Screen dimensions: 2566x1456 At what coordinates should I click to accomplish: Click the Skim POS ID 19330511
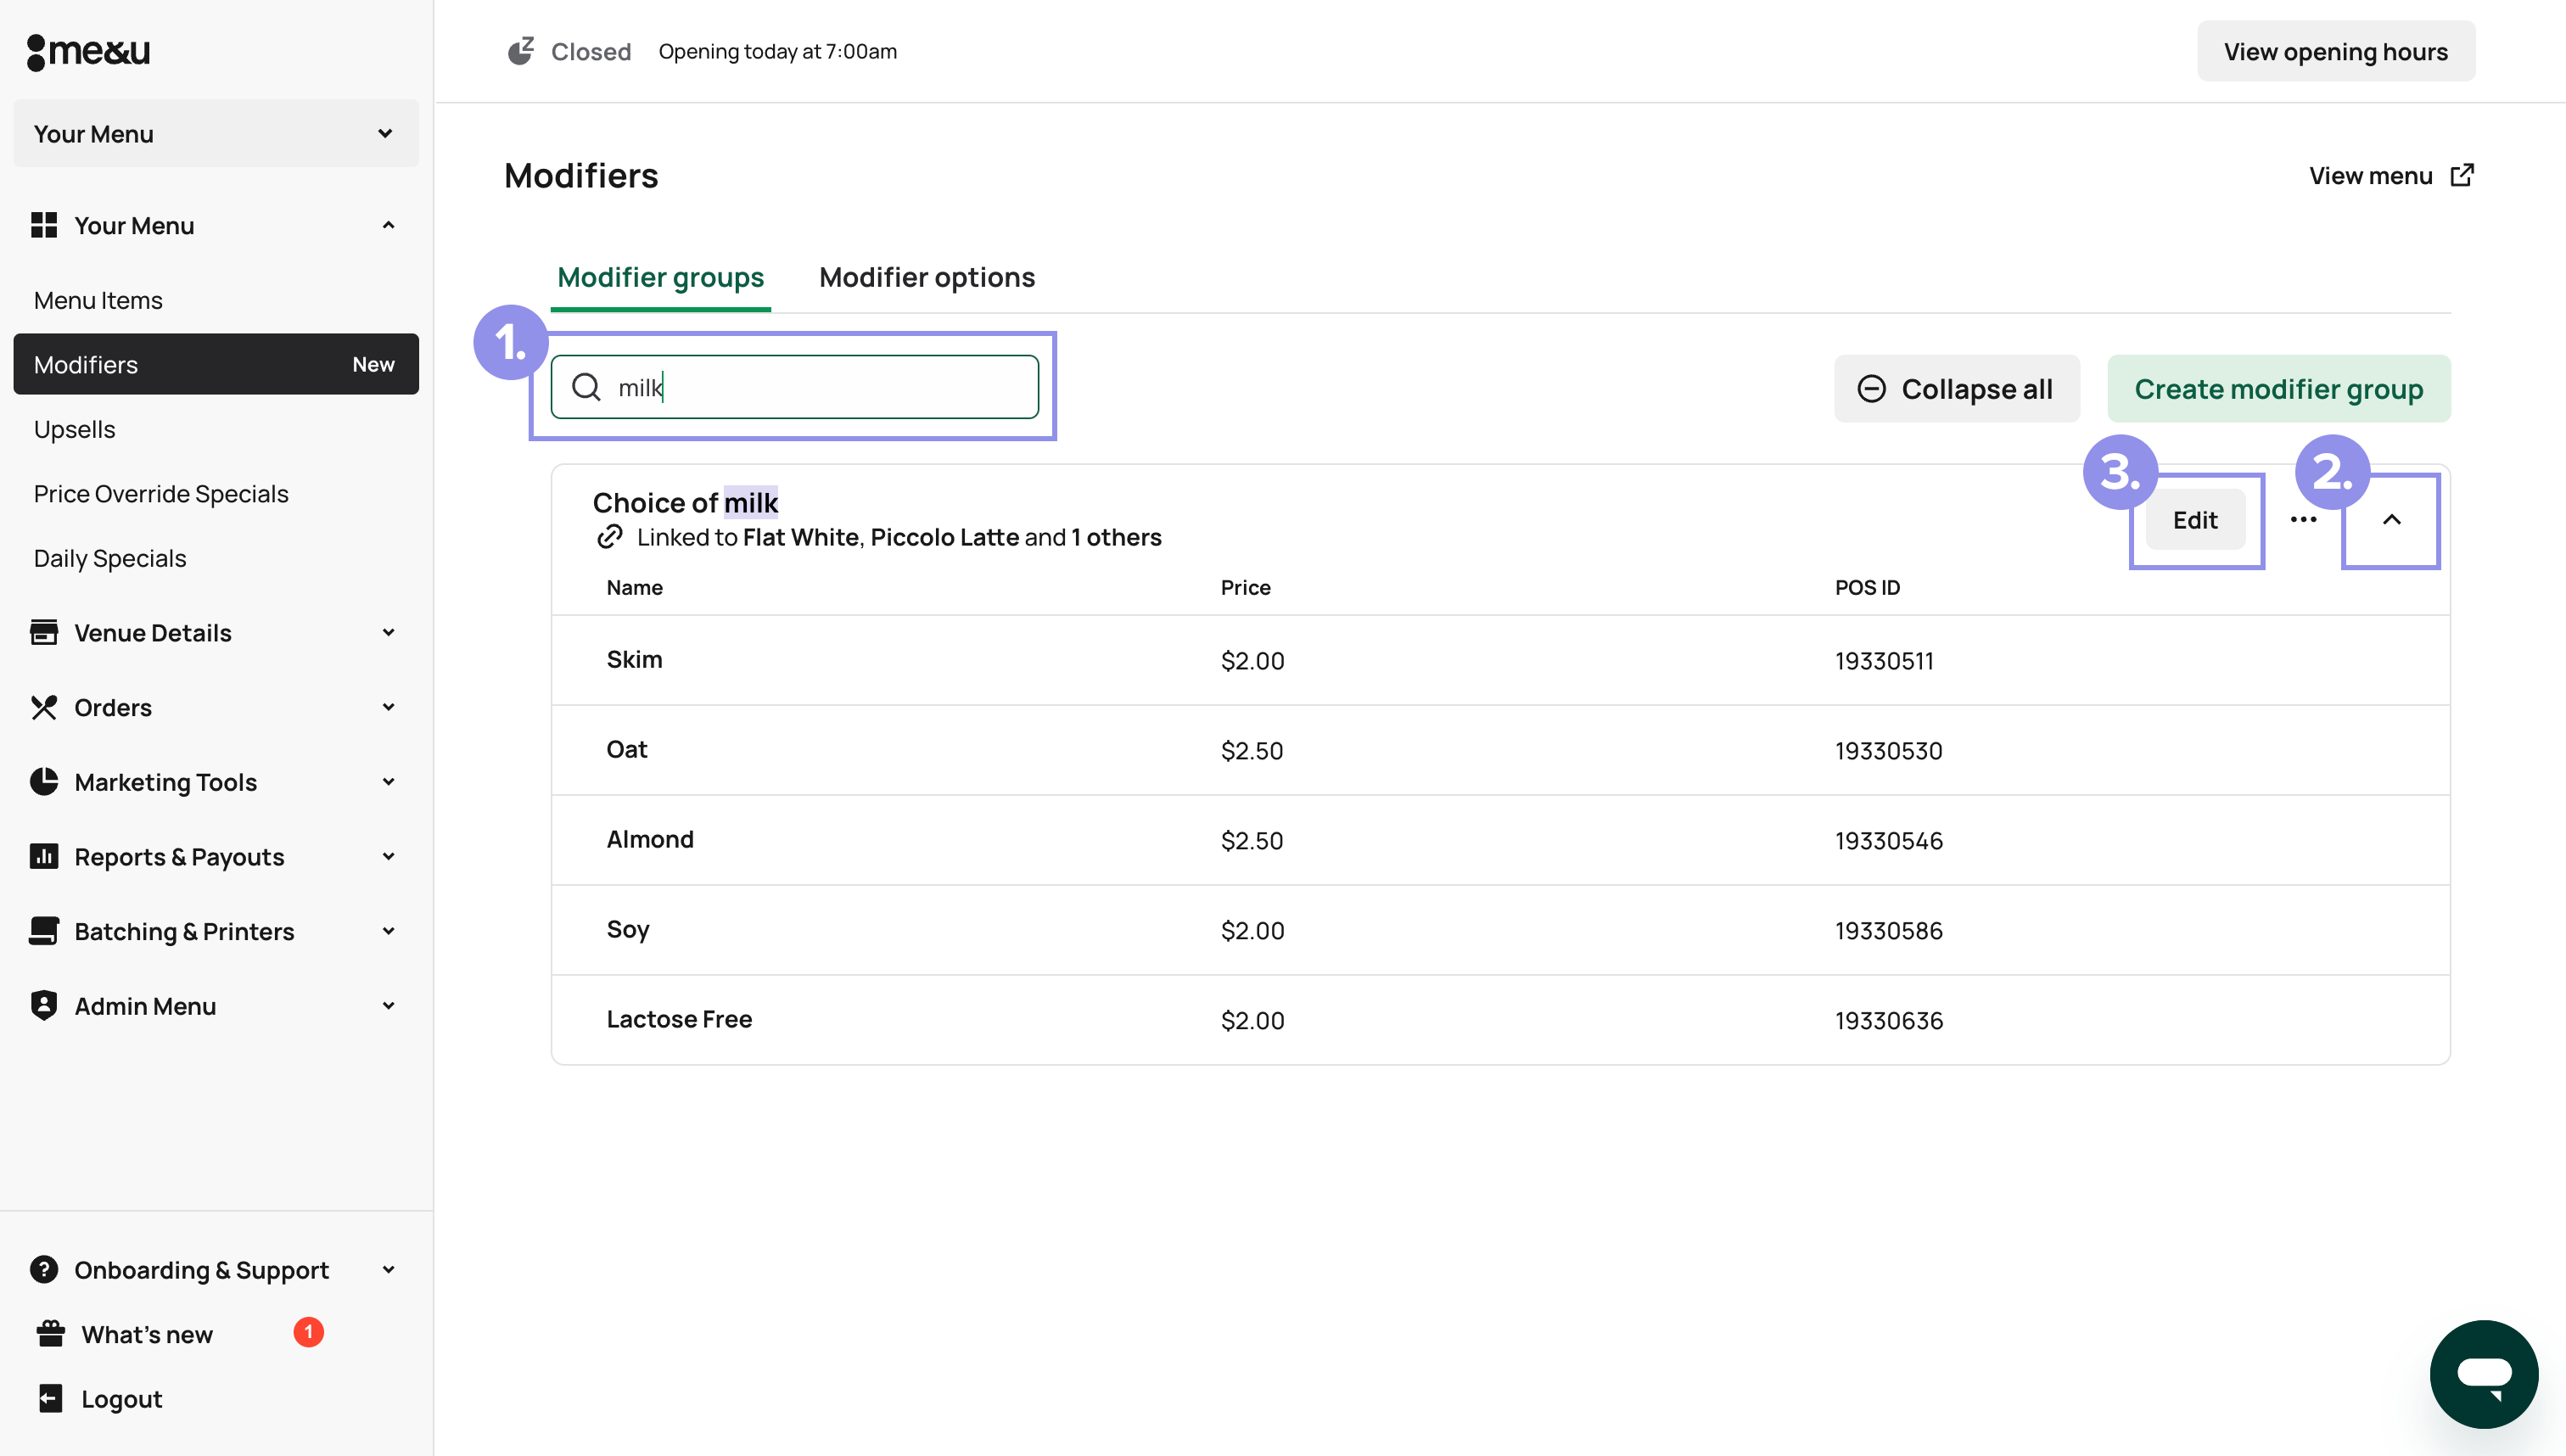1884,661
